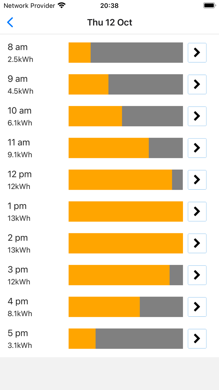
Task: Expand the 12 pm usage row
Action: tap(197, 180)
